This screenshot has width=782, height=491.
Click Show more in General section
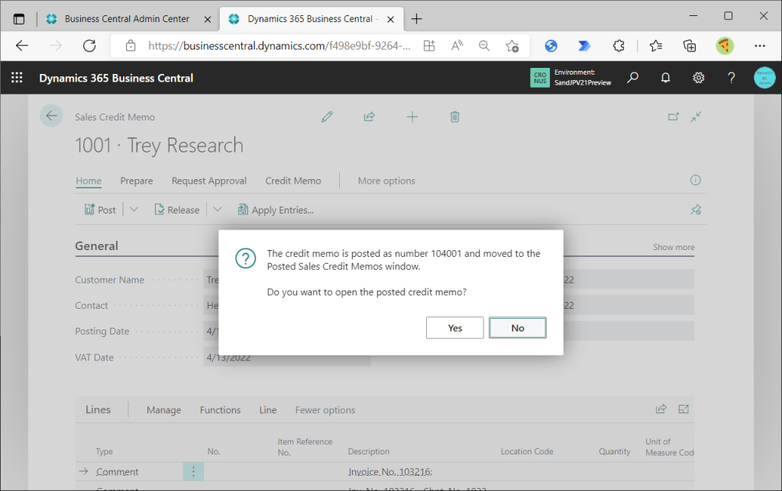(674, 247)
